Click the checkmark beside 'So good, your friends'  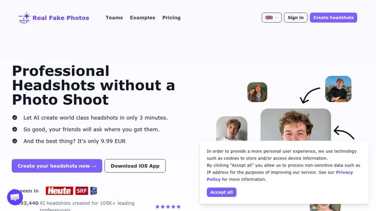pyautogui.click(x=15, y=129)
